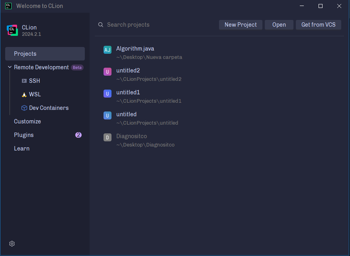Go to the Learn tab
Image resolution: width=350 pixels, height=256 pixels.
[x=22, y=149]
